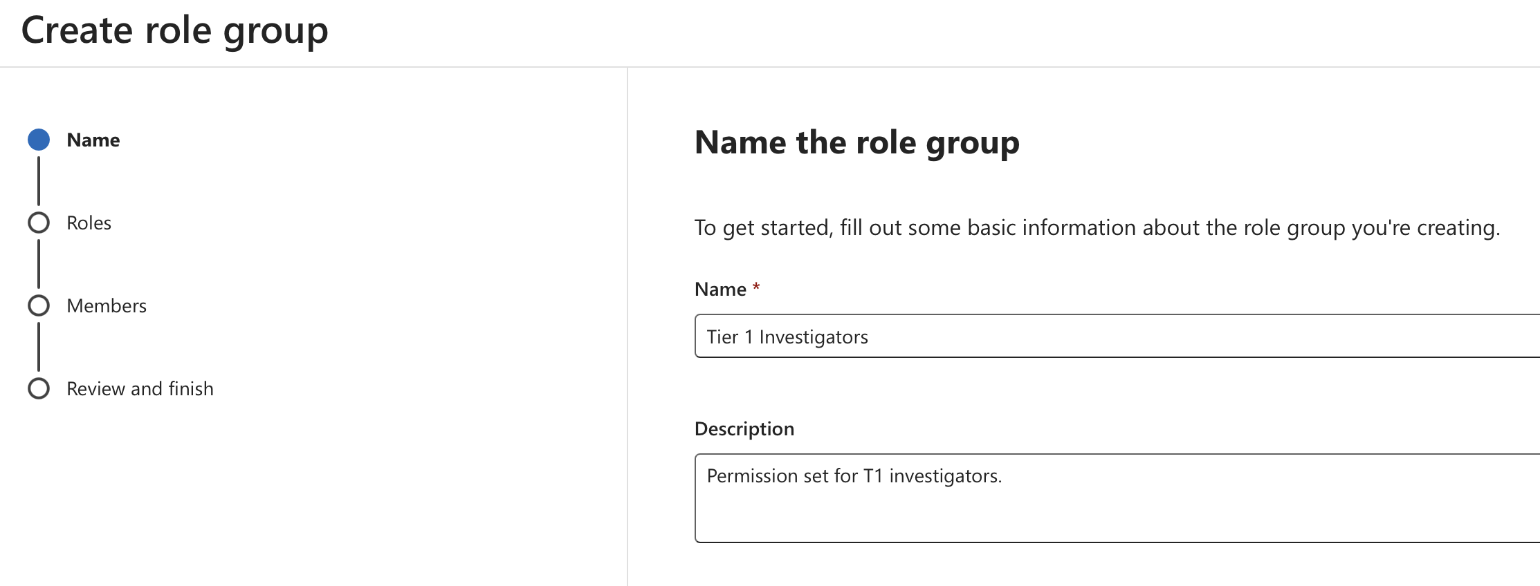Image resolution: width=1540 pixels, height=586 pixels.
Task: Open the Name step in the wizard
Action: click(x=93, y=140)
